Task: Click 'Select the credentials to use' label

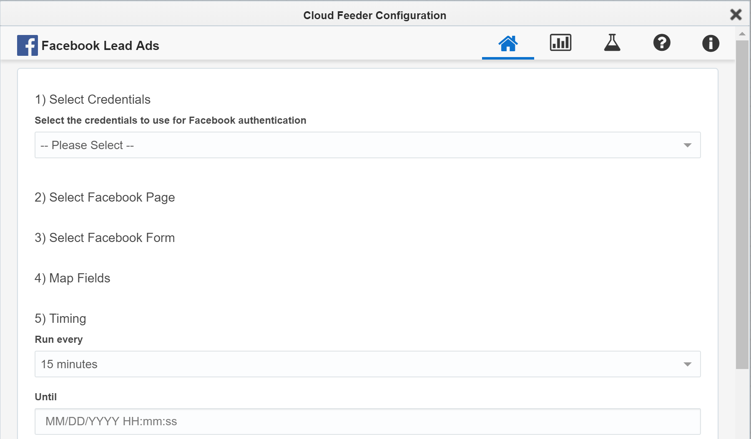Action: pyautogui.click(x=171, y=120)
